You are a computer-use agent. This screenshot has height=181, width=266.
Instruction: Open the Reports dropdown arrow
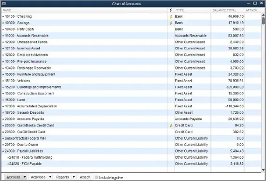click(x=74, y=177)
